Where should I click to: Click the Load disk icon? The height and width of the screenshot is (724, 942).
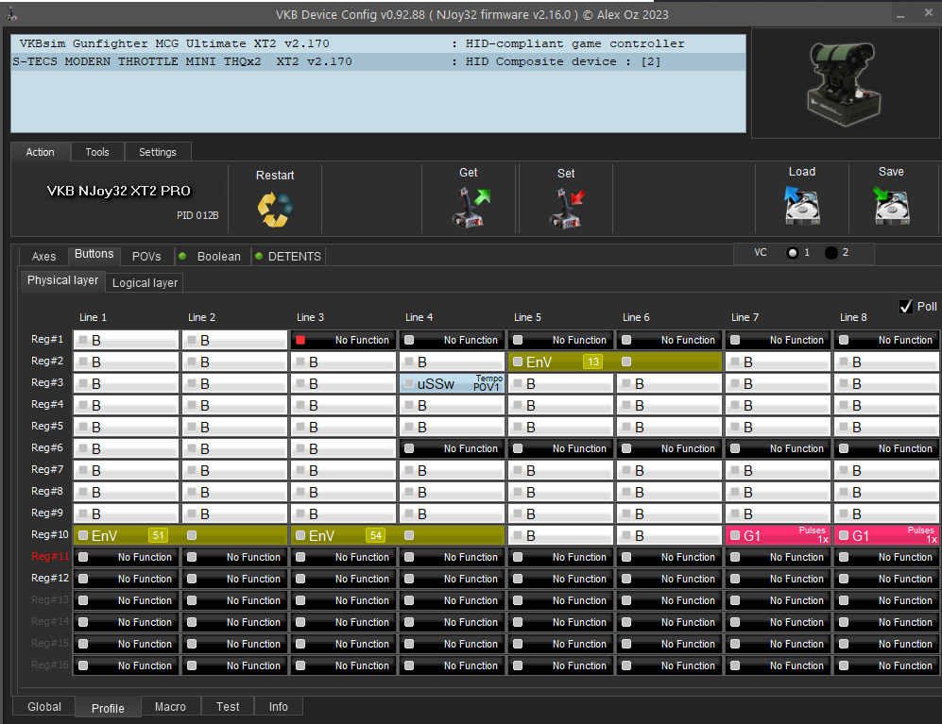(801, 206)
